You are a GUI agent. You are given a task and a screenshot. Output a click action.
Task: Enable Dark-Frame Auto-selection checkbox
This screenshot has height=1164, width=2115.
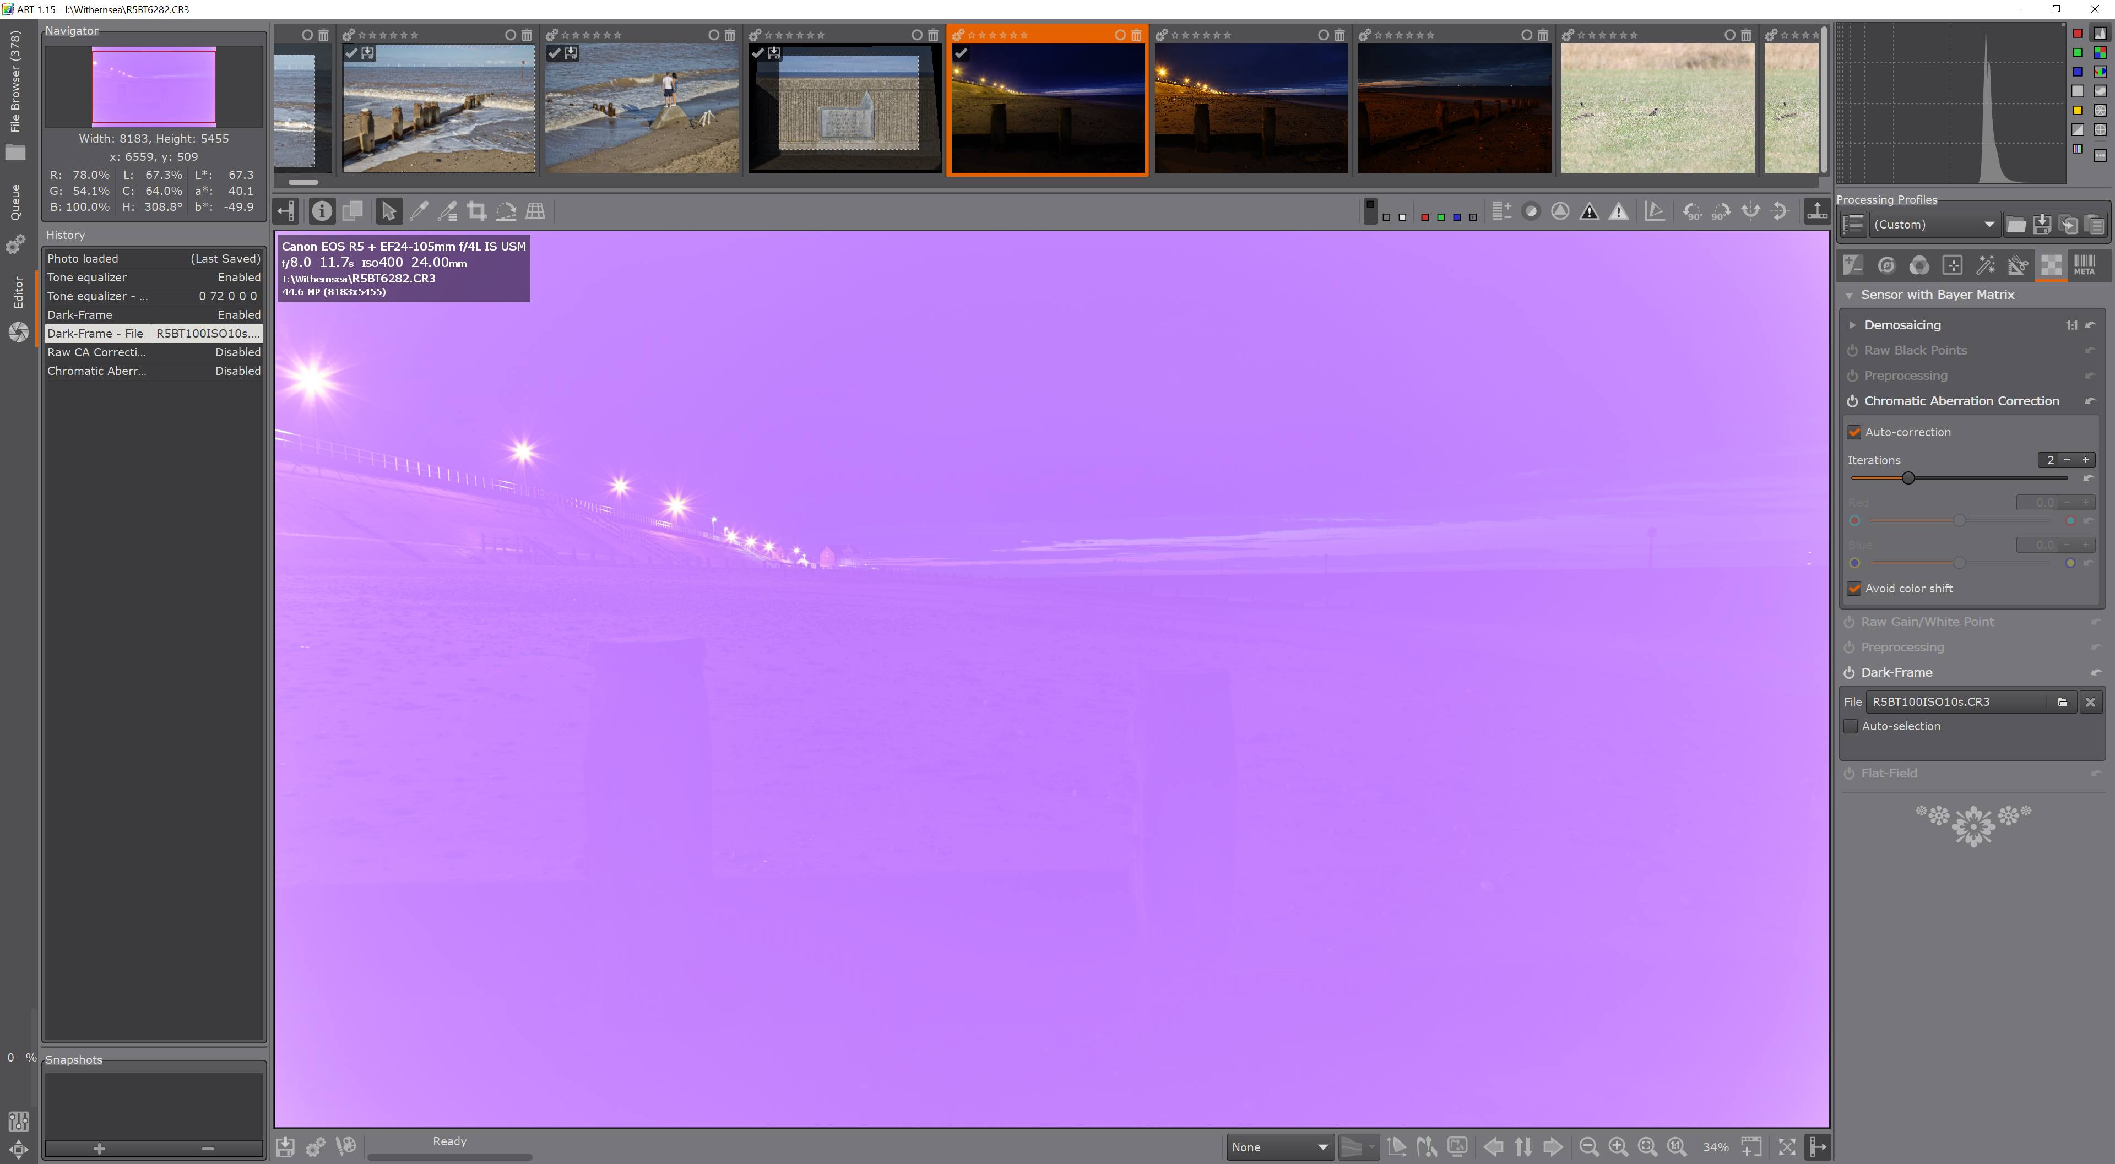click(1851, 726)
